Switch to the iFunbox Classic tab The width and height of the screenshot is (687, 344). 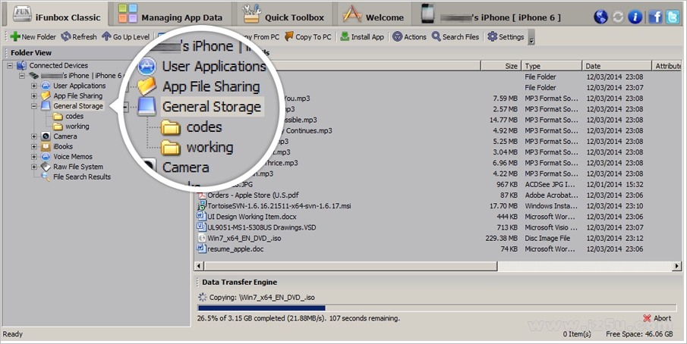[57, 14]
